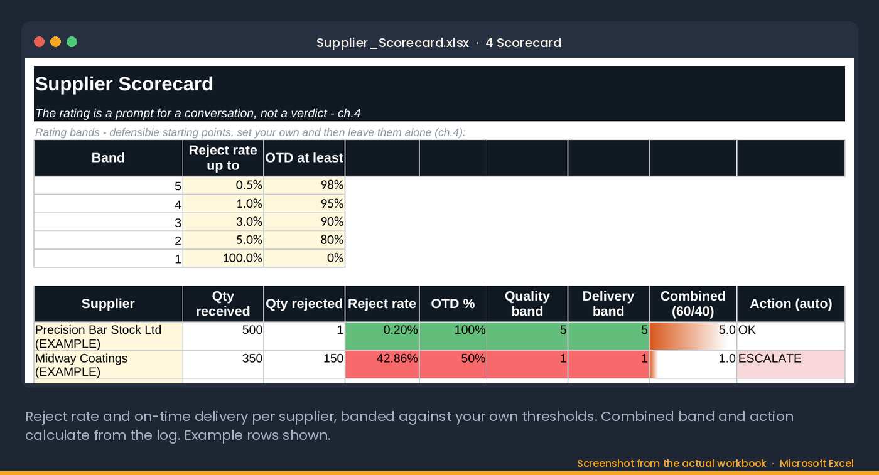
Task: Select the reject rate threshold 3.0%
Action: (223, 222)
